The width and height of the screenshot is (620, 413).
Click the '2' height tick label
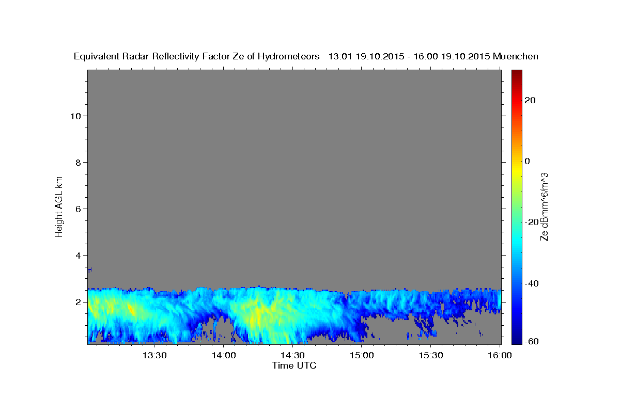click(x=78, y=301)
